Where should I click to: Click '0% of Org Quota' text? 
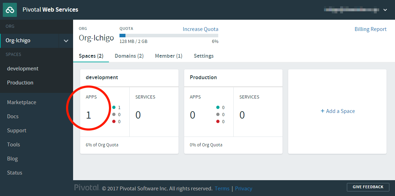(x=206, y=145)
